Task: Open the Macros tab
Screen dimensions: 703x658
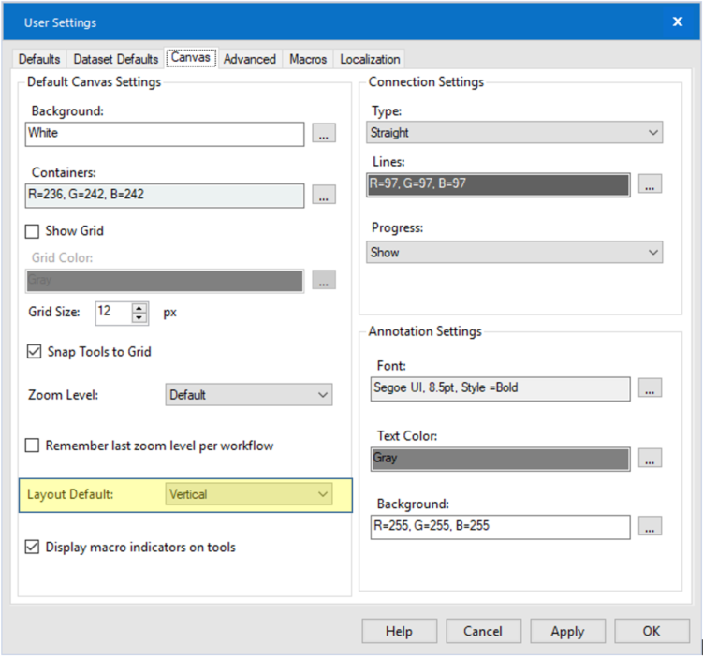Action: (308, 59)
